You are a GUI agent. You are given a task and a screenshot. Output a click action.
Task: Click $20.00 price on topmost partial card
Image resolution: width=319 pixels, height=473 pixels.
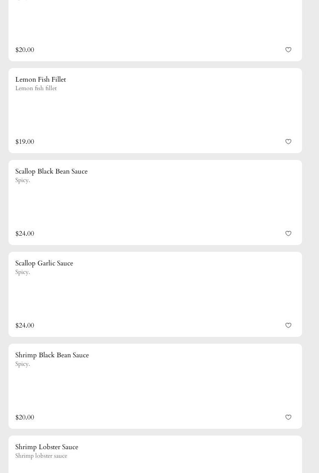pos(25,50)
